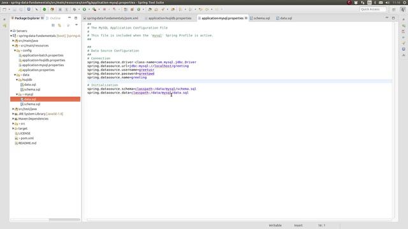408x229 pixels.
Task: Open the Debug configurations dropdown arrow
Action: (x=79, y=10)
